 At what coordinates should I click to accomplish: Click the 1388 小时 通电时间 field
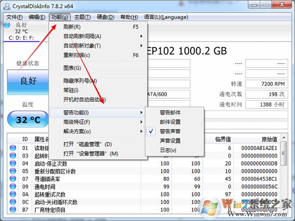(266, 104)
